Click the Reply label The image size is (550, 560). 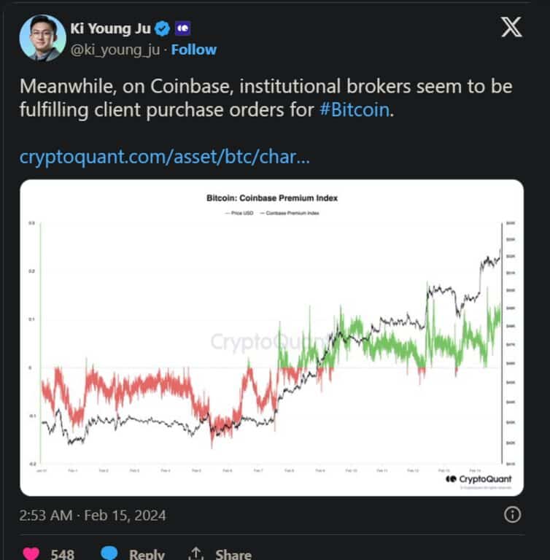[147, 554]
